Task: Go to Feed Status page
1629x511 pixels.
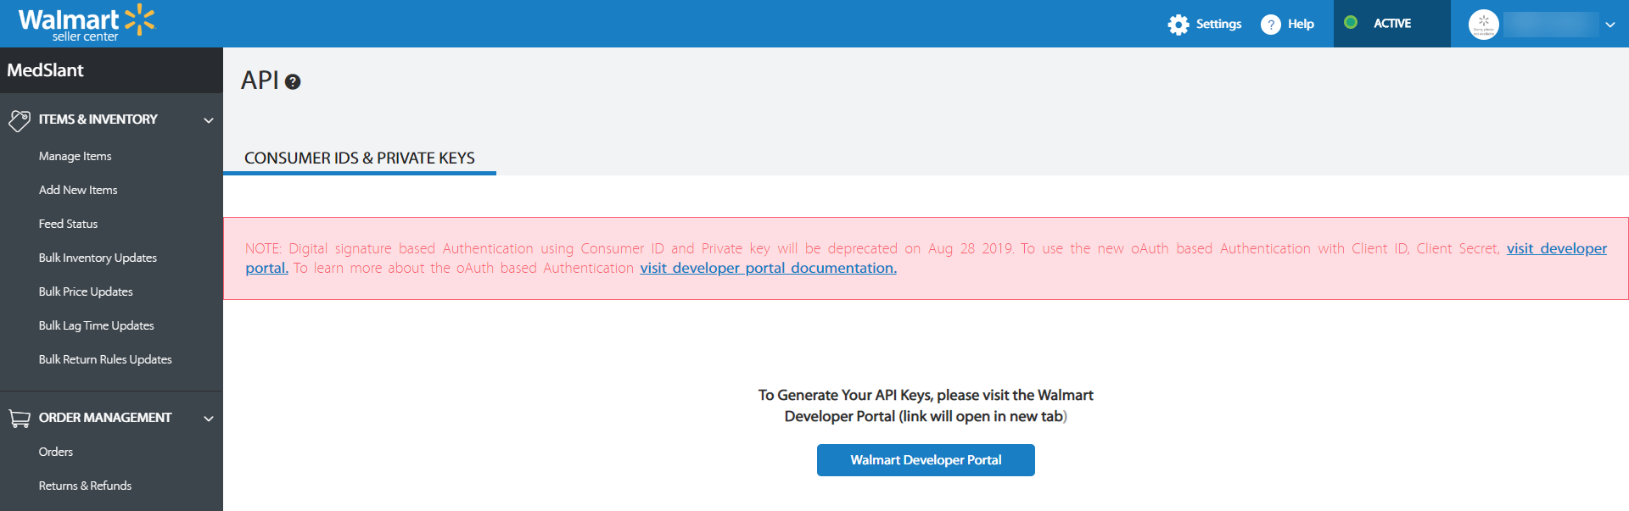Action: (68, 224)
